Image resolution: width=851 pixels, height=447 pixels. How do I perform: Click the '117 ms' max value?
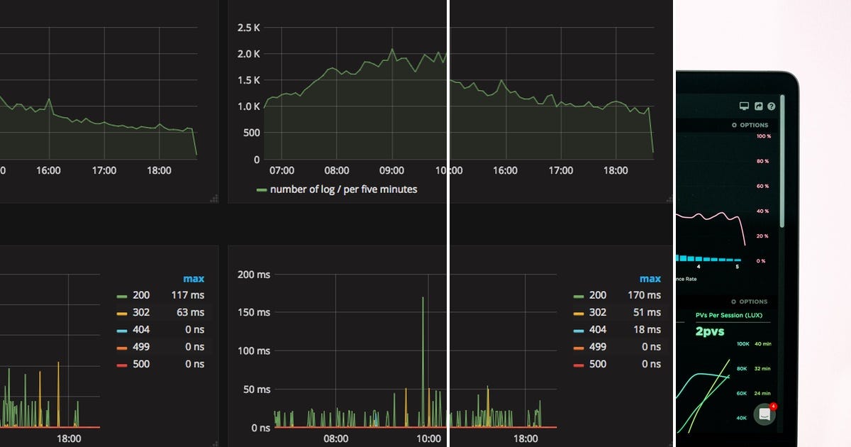[188, 295]
